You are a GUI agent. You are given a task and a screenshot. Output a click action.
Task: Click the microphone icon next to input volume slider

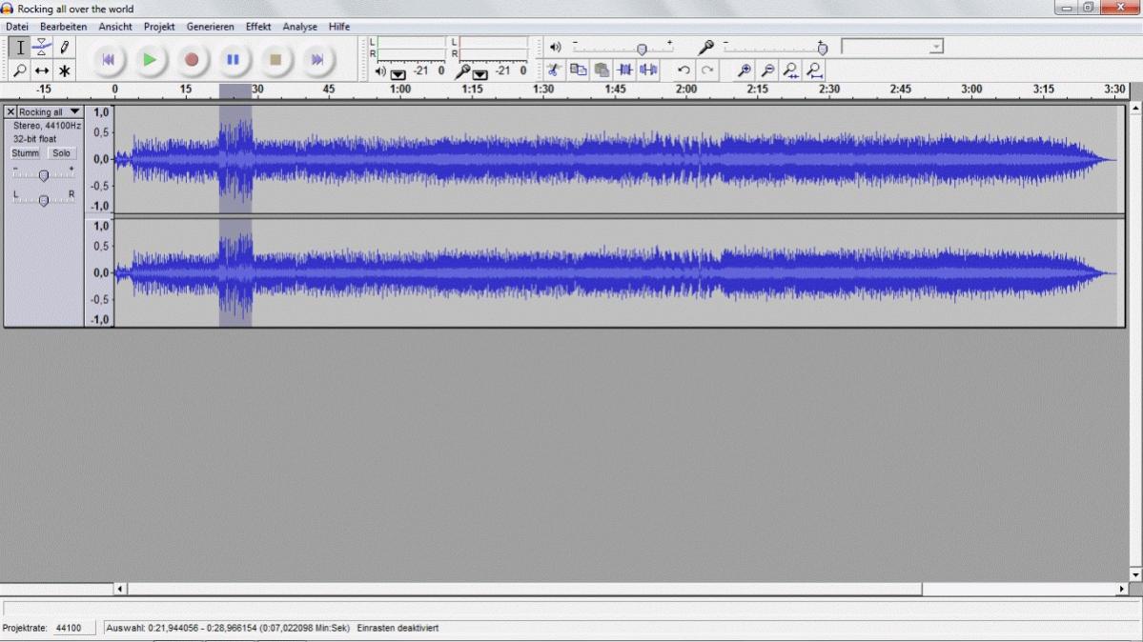pos(705,48)
